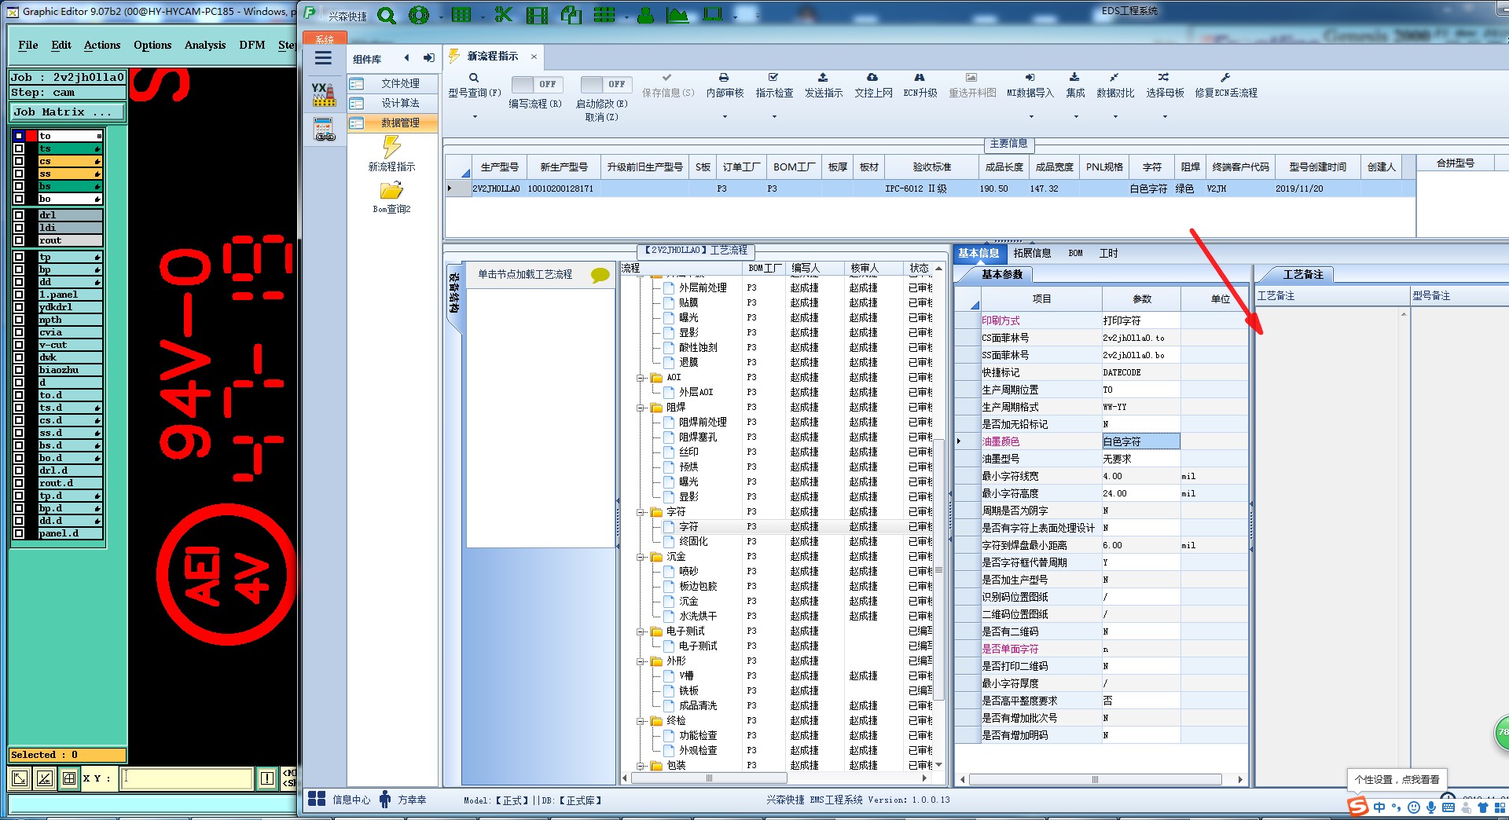The width and height of the screenshot is (1509, 820).
Task: Click 个性设置，点我看看 tooltip
Action: coord(1397,780)
